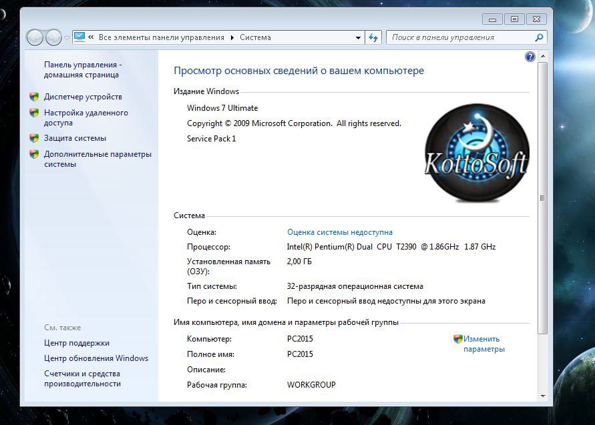
Task: Open 'Центр обновления Windows' link
Action: point(96,358)
